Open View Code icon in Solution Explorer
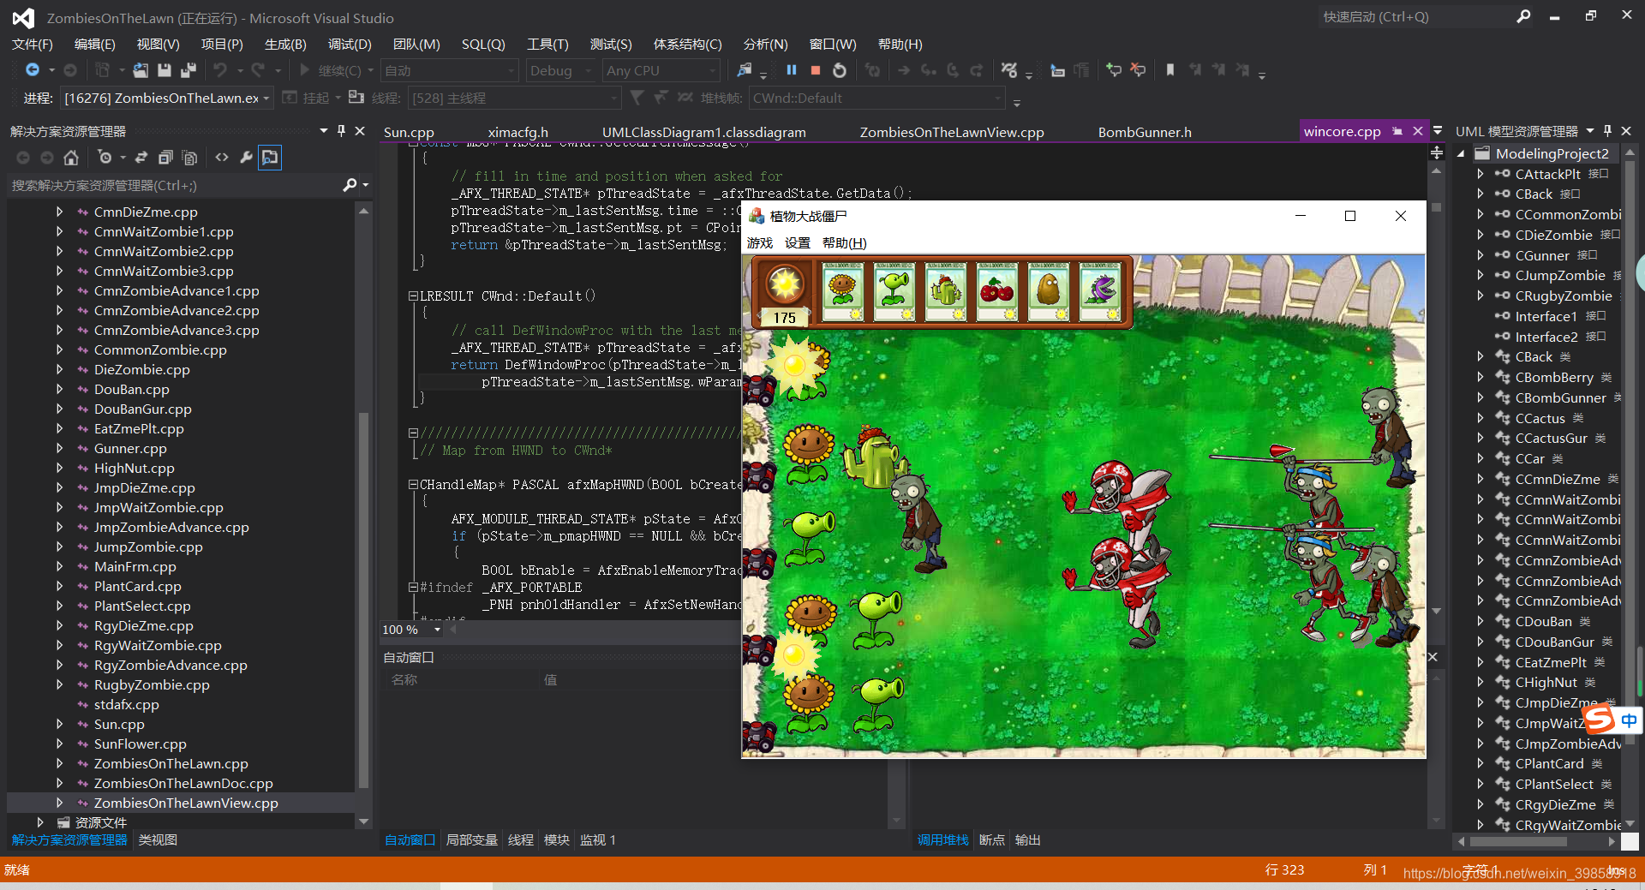This screenshot has height=890, width=1645. click(222, 158)
